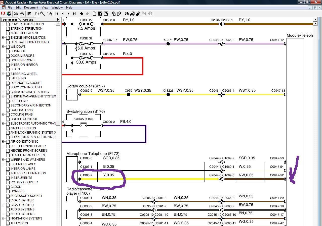Expand the ENGINE MANAGEMENT SYSTEM bookmark
This screenshot has height=226, width=322.
pos(3,96)
